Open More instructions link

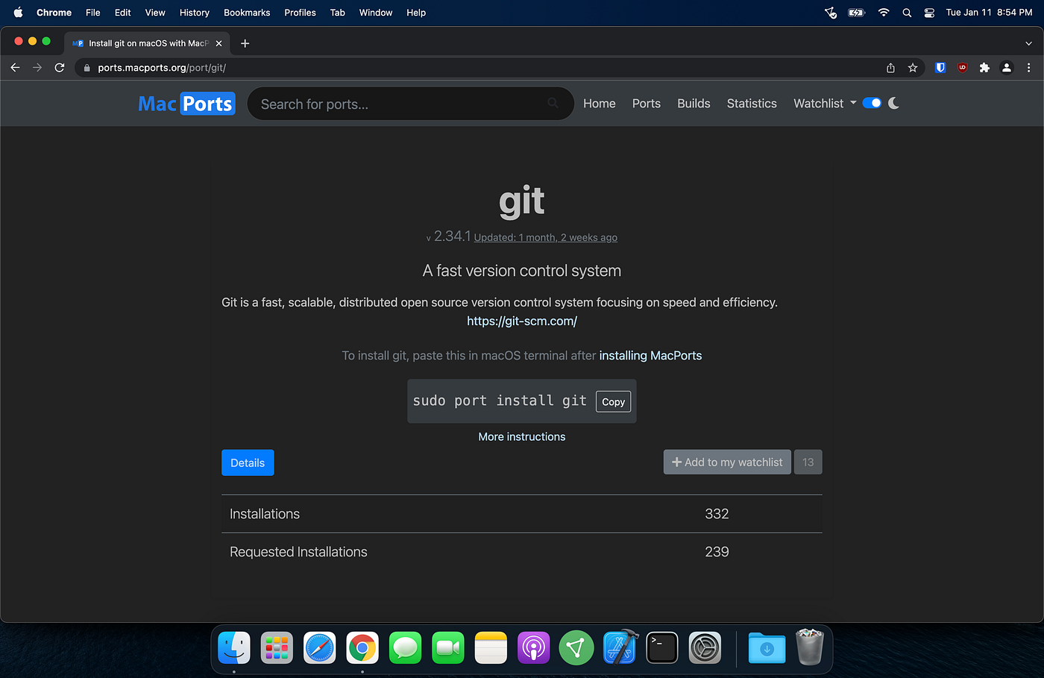point(522,436)
